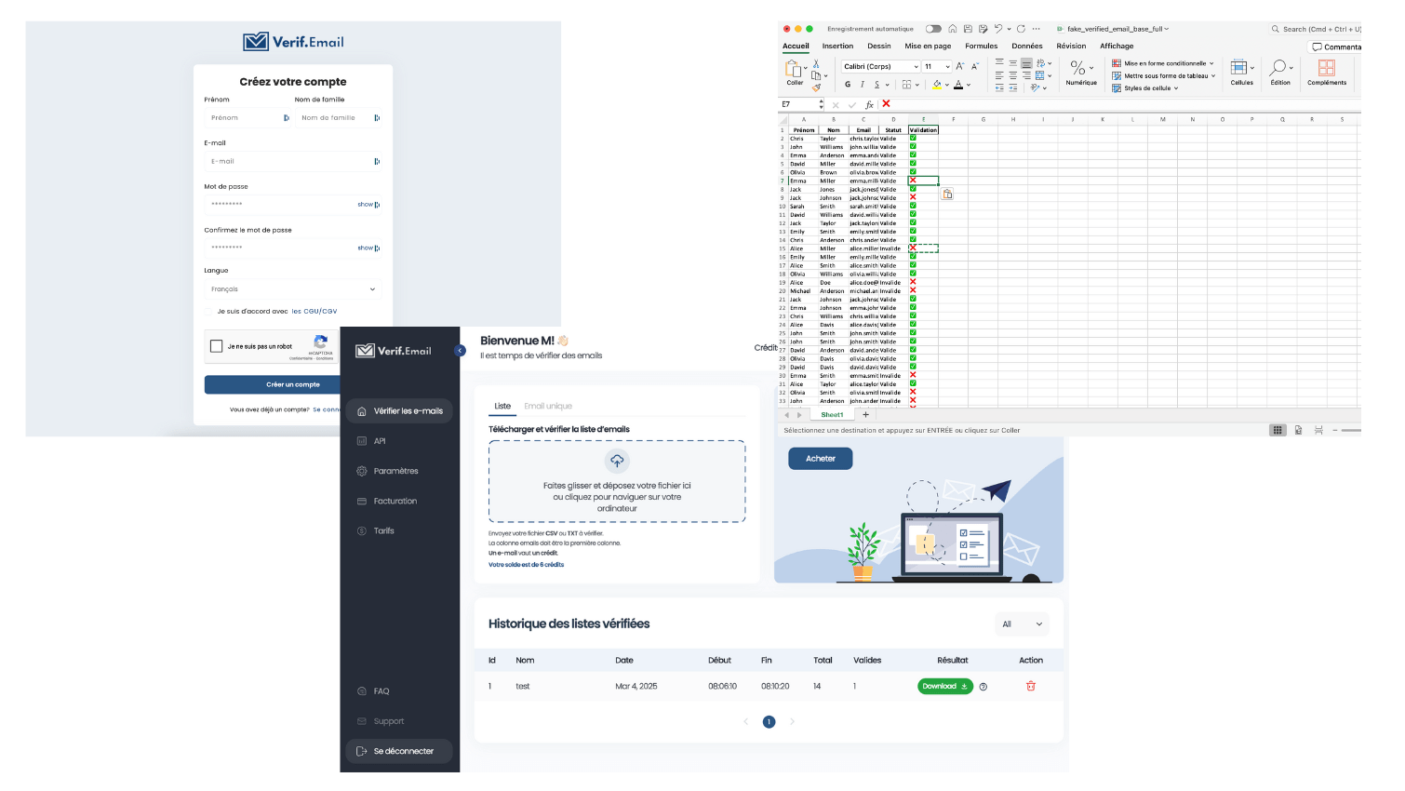Image resolution: width=1405 pixels, height=791 pixels.
Task: Click the Excel home icon in title bar
Action: pos(953,29)
